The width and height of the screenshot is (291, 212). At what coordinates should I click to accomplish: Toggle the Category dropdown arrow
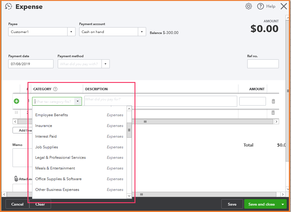tap(78, 101)
